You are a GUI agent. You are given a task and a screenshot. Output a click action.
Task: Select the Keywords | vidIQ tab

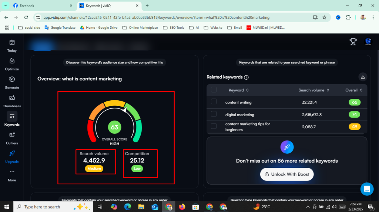(109, 6)
